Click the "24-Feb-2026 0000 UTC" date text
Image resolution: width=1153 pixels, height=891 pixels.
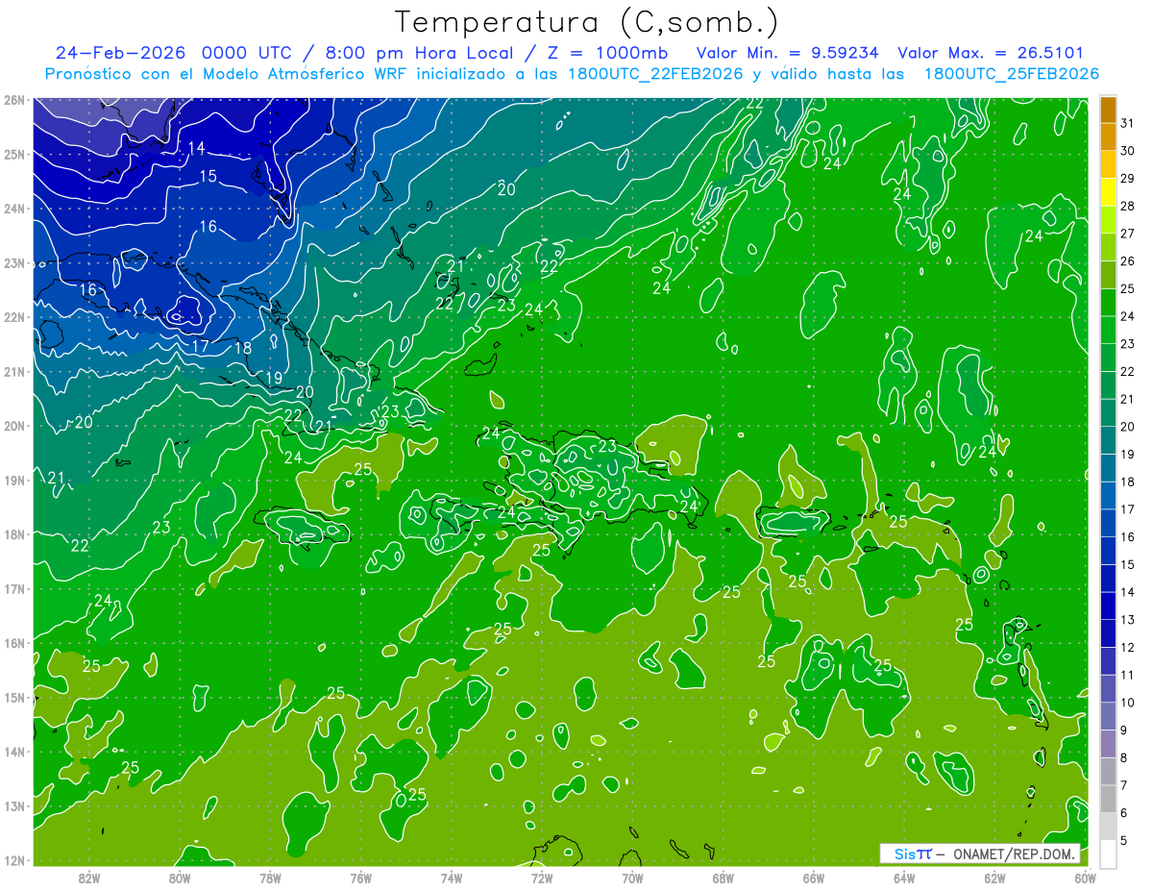point(173,53)
